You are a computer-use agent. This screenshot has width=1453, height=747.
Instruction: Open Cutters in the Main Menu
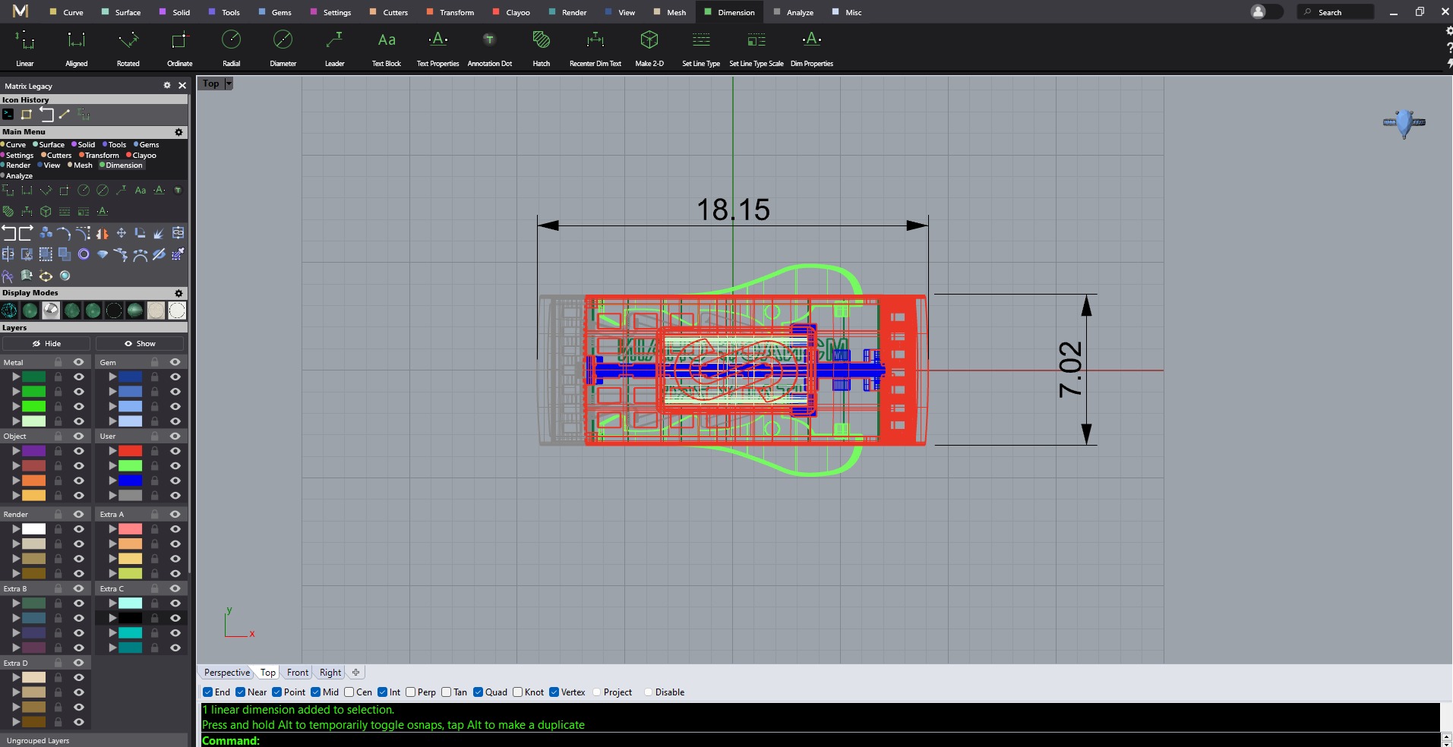pos(56,155)
